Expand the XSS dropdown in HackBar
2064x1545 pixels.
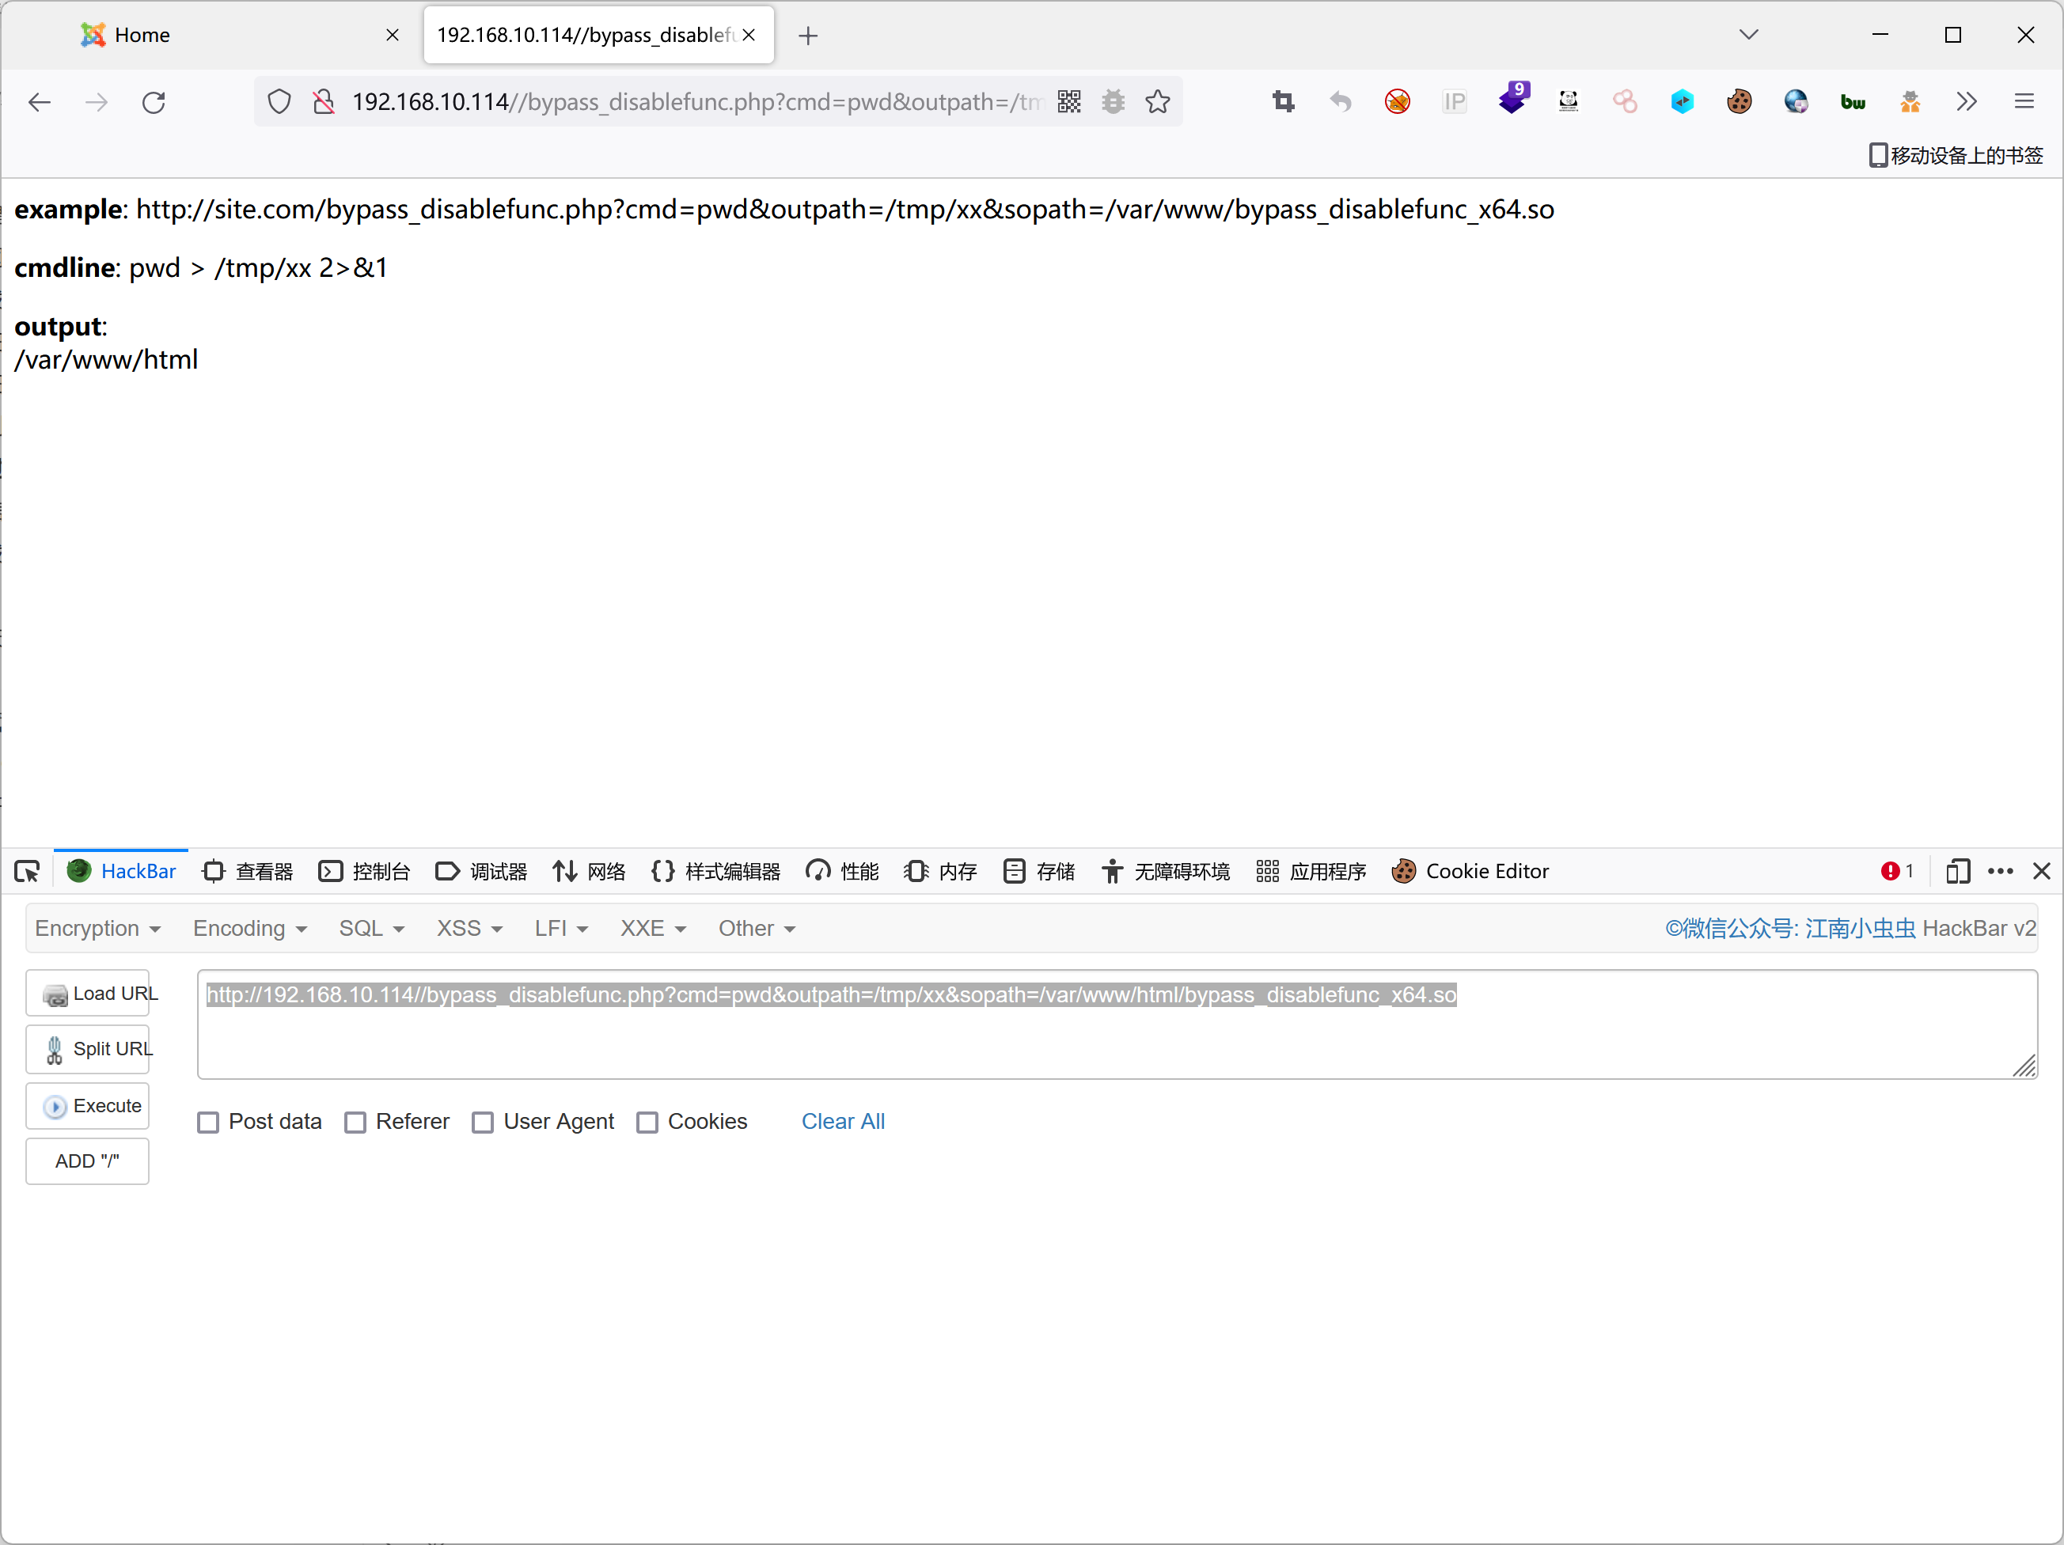(x=469, y=928)
